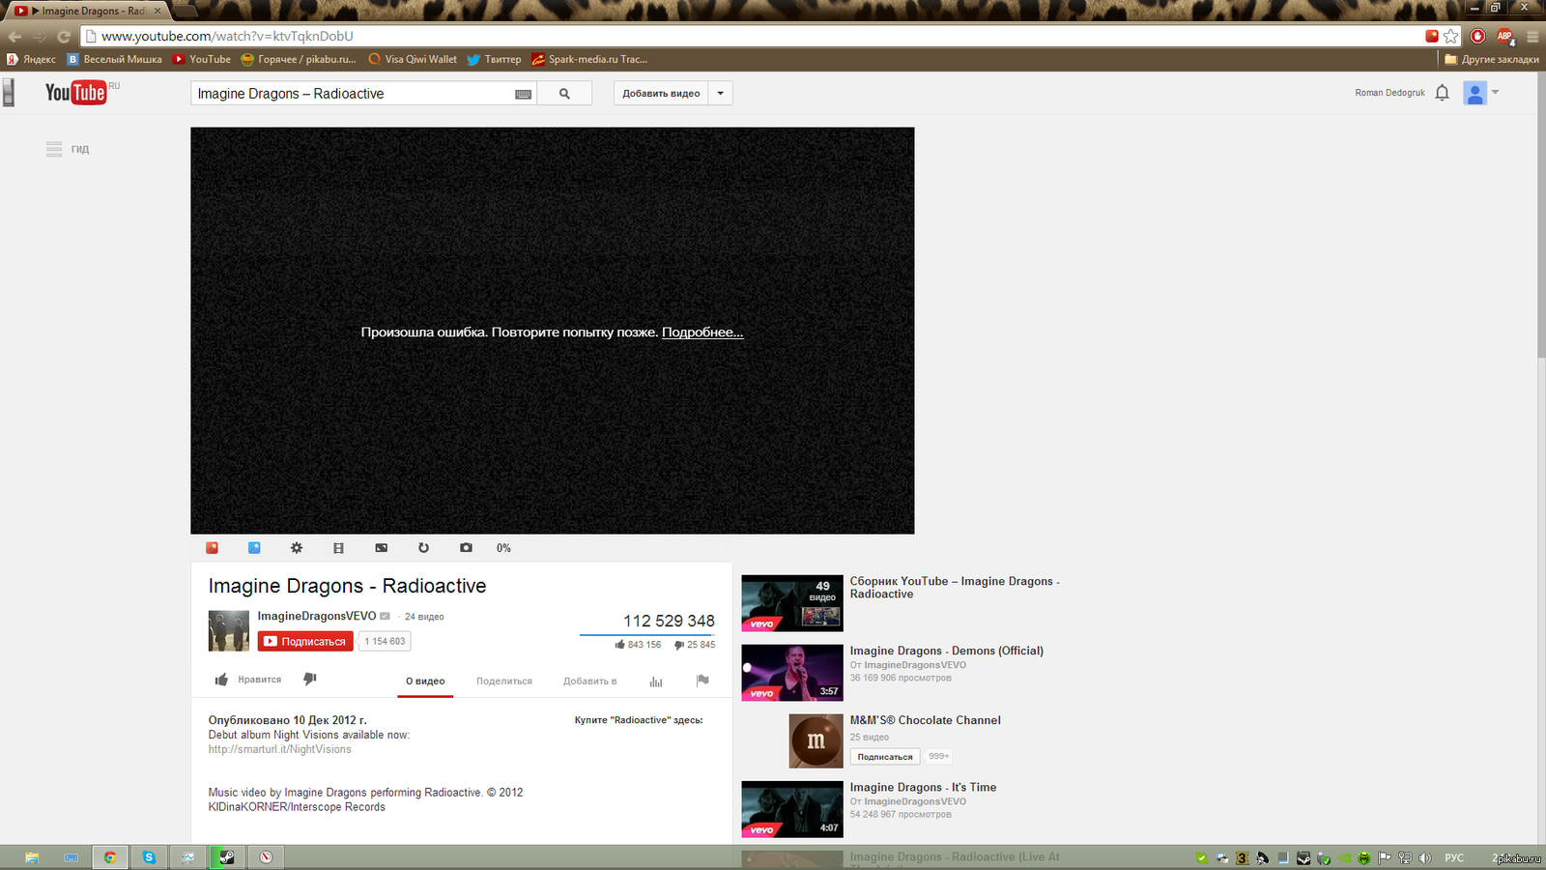Open the It's Time video thumbnail
Viewport: 1546px width, 870px height.
coord(792,809)
